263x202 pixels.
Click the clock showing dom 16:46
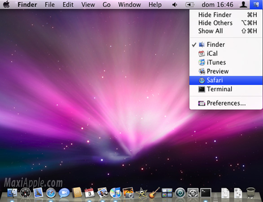217,4
